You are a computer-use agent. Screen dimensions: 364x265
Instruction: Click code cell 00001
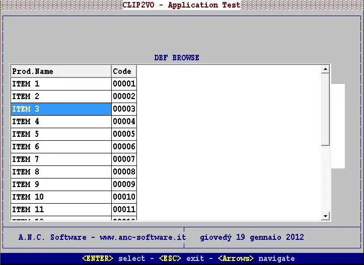[x=124, y=83]
